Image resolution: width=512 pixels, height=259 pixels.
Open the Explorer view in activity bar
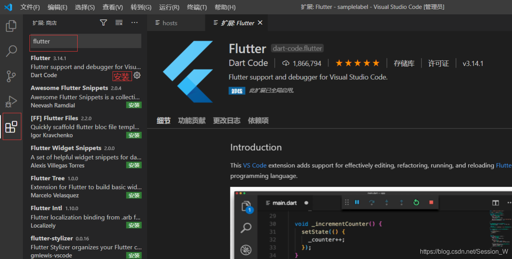[x=11, y=26]
